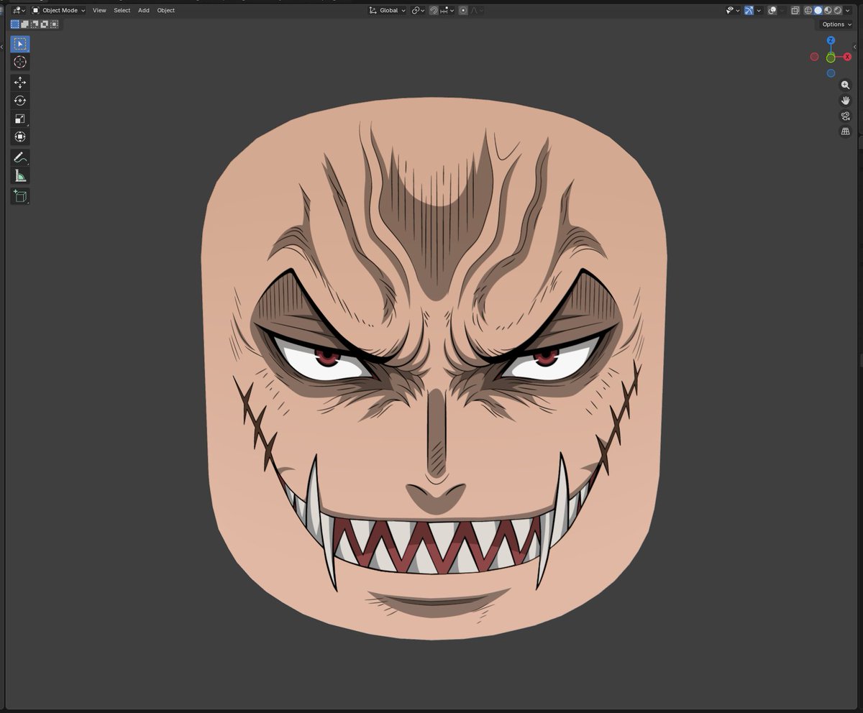Open object visibility and selectability dropdown
The height and width of the screenshot is (713, 863).
pos(733,10)
